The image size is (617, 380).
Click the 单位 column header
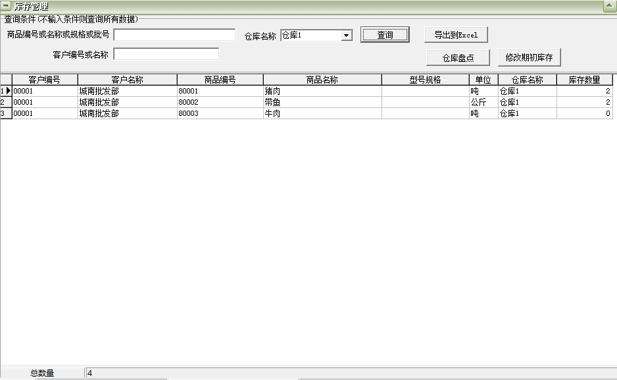click(483, 80)
